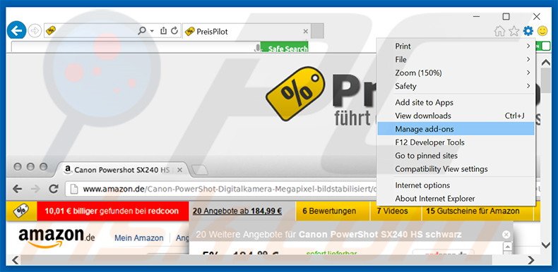Open the 20 Angebote ab 184,99 € link
This screenshot has height=272, width=558.
click(237, 211)
